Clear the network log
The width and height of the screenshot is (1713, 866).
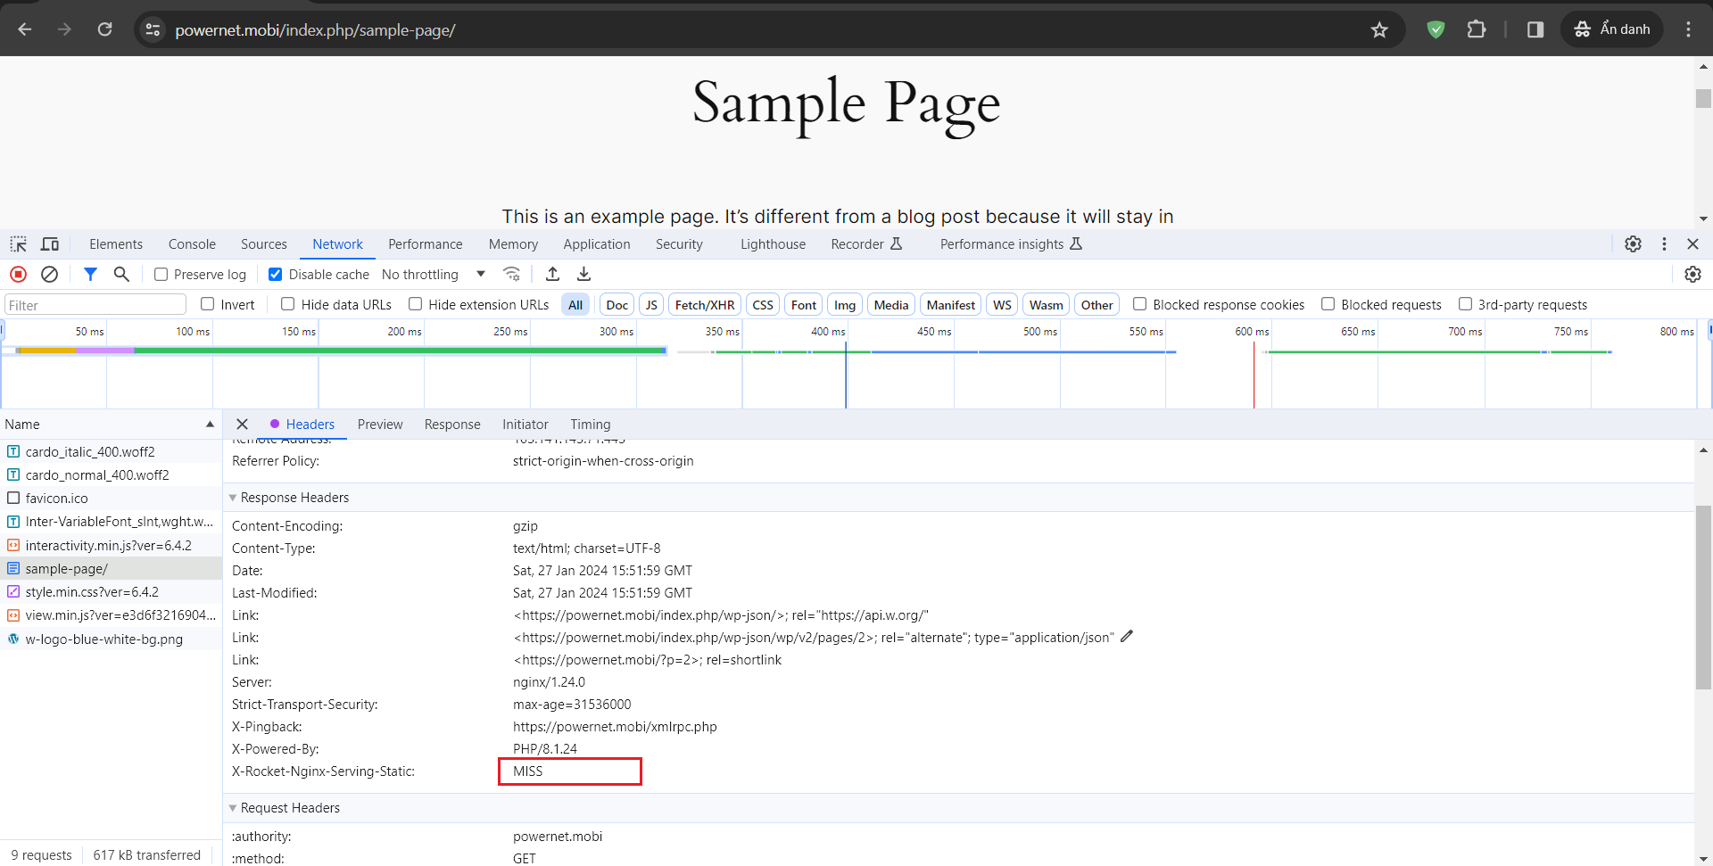[50, 275]
